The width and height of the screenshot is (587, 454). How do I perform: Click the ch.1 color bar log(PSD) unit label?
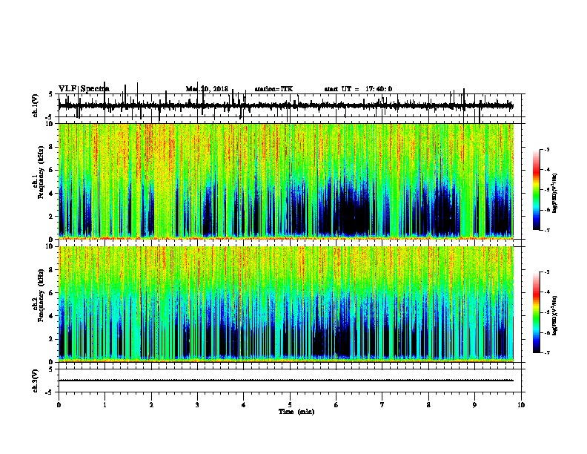pos(555,194)
